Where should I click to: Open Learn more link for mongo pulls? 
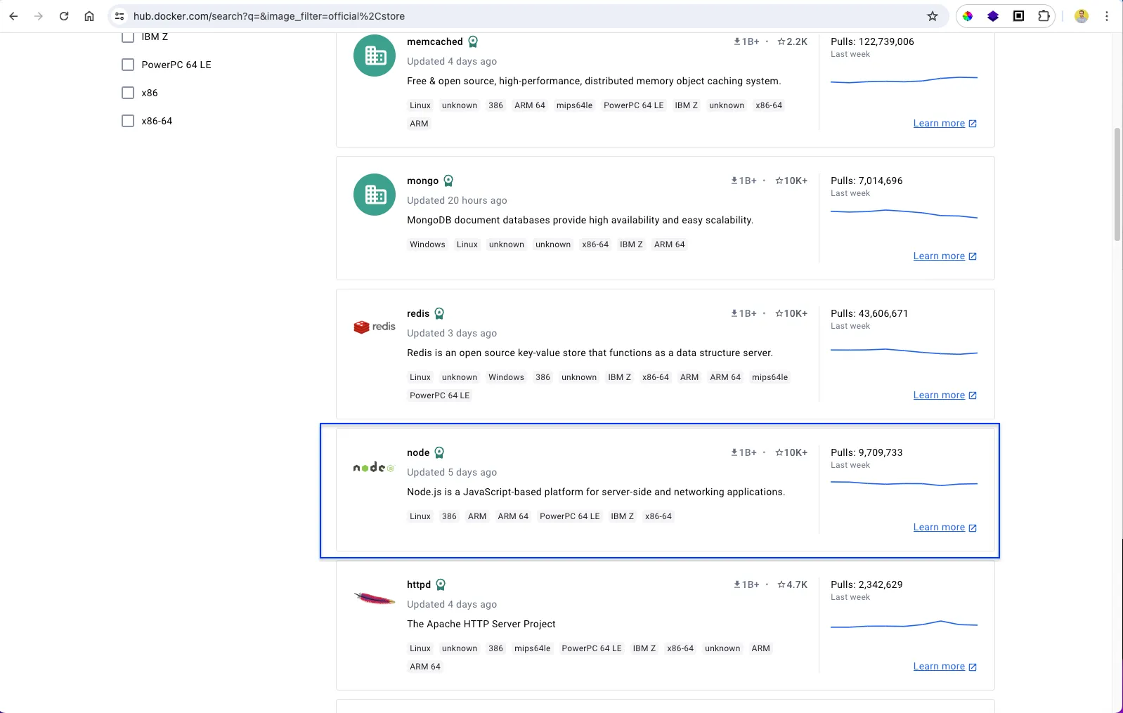coord(945,256)
